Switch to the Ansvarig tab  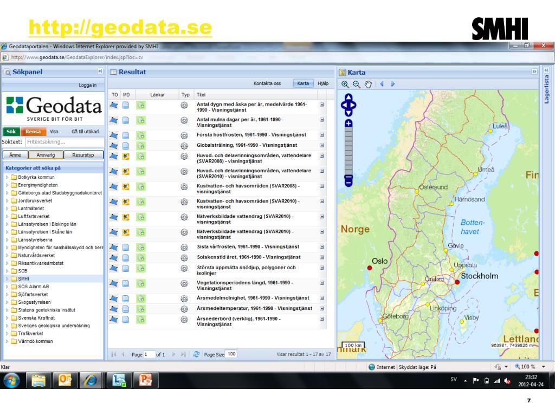point(46,155)
